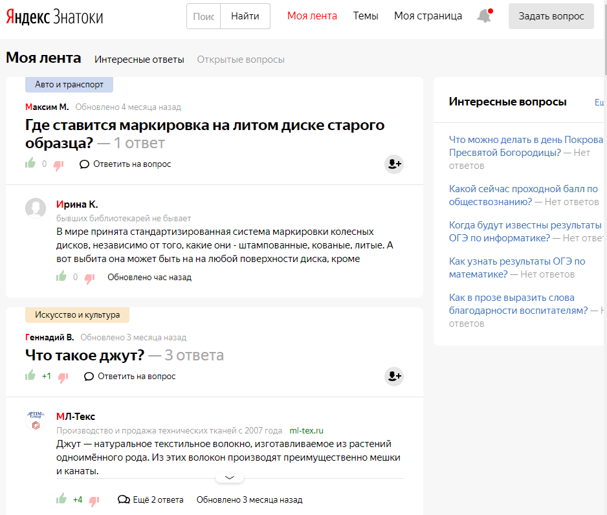Dislike Ирина К.'s answer with thumbs down
This screenshot has width=607, height=515.
pos(89,278)
